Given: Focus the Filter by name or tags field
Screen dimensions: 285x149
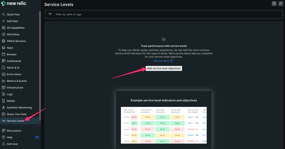Looking at the screenshot, I should point(164,14).
